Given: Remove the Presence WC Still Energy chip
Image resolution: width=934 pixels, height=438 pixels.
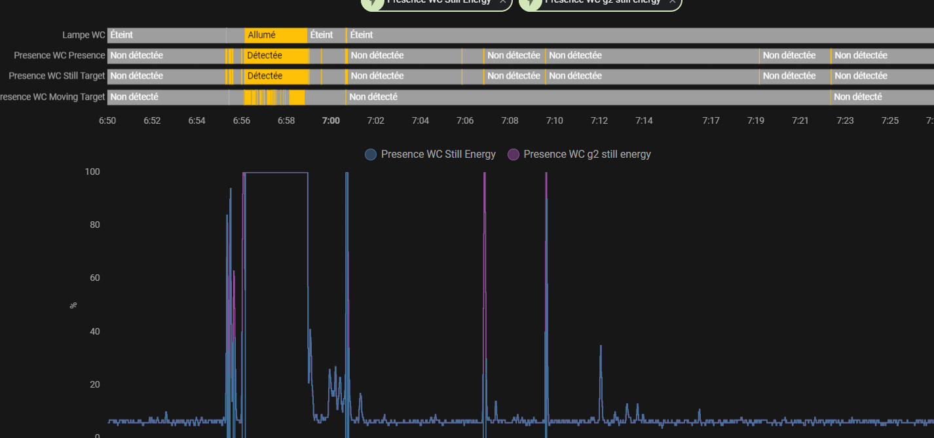Looking at the screenshot, I should [x=502, y=1].
